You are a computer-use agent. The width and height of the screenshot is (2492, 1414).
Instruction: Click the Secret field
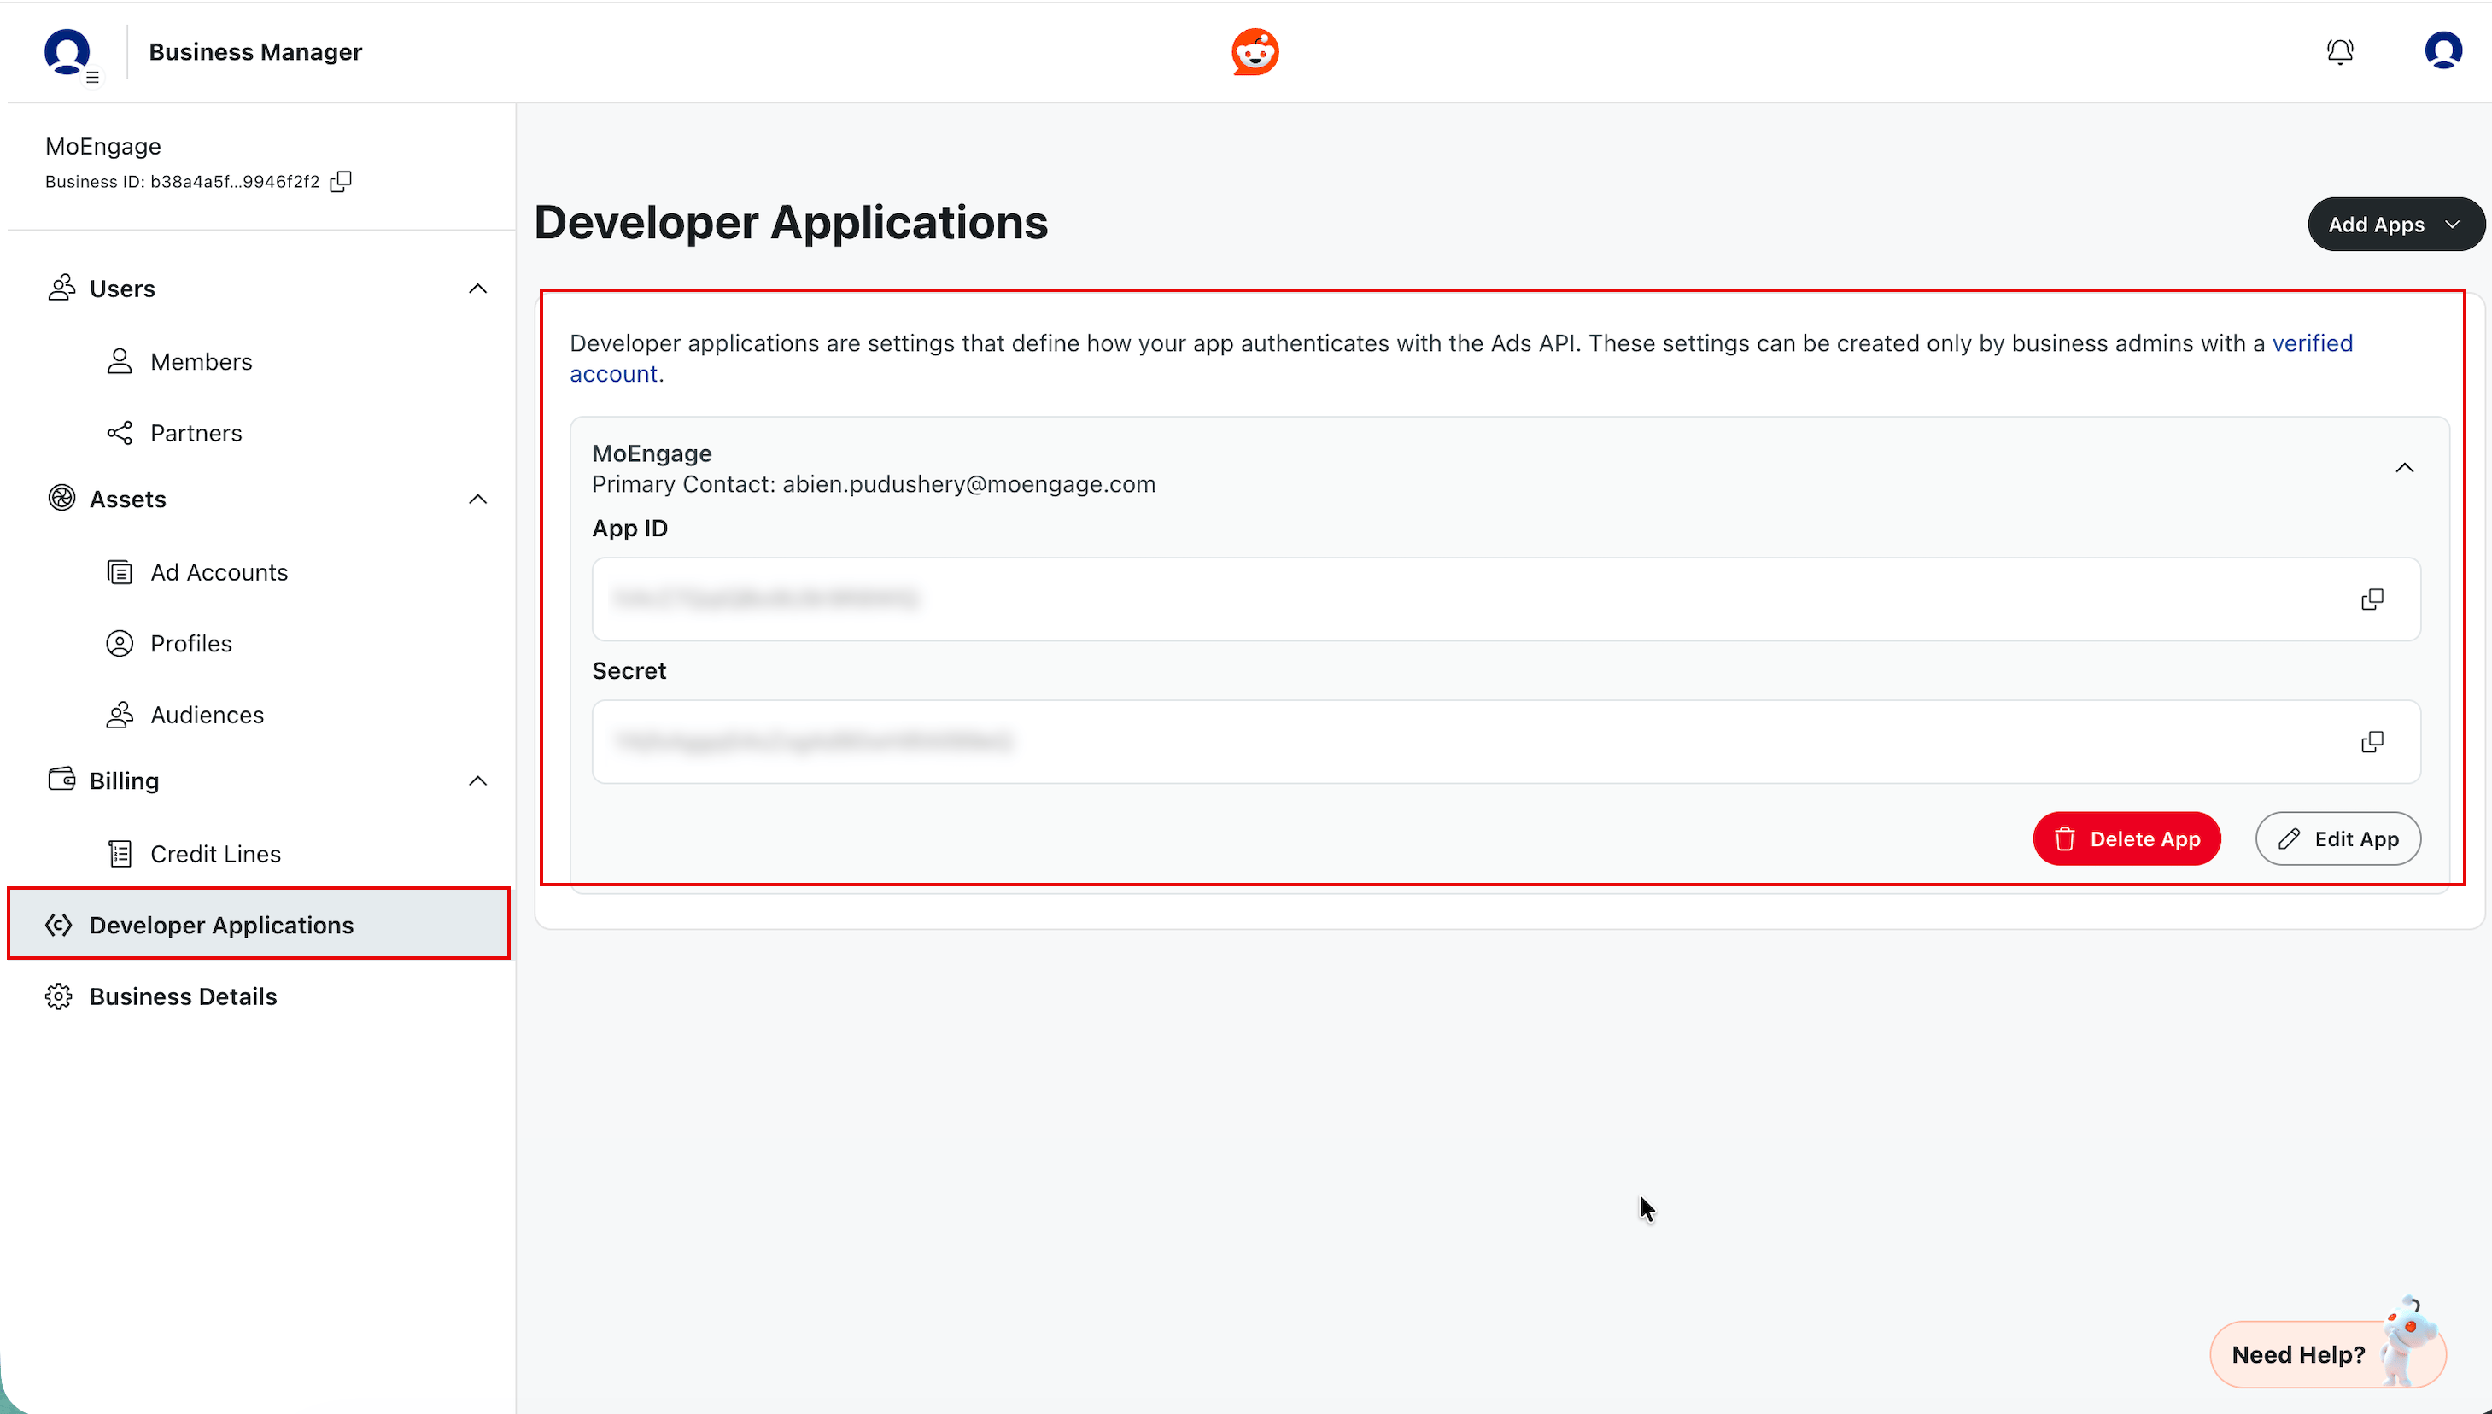coord(1506,742)
